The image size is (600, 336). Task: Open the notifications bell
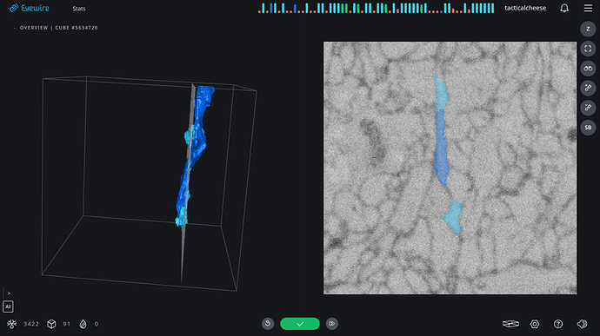click(564, 8)
